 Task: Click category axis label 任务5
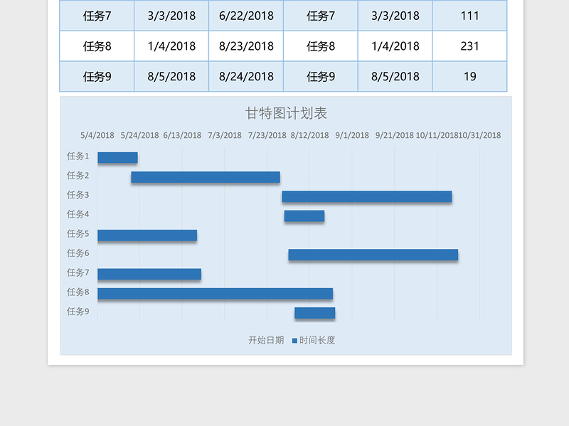click(80, 233)
